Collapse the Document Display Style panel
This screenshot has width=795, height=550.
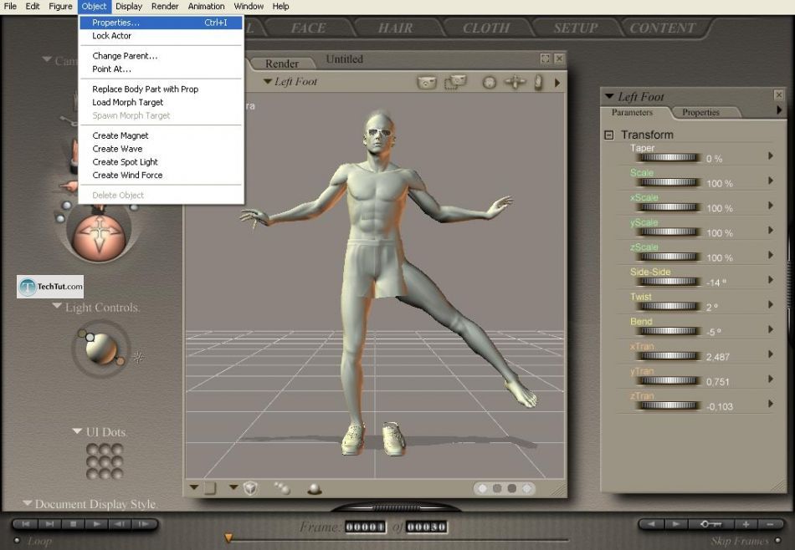tap(28, 503)
